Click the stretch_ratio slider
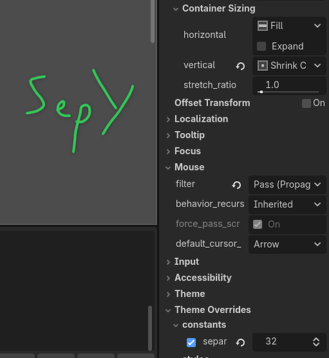The height and width of the screenshot is (358, 329). [288, 92]
